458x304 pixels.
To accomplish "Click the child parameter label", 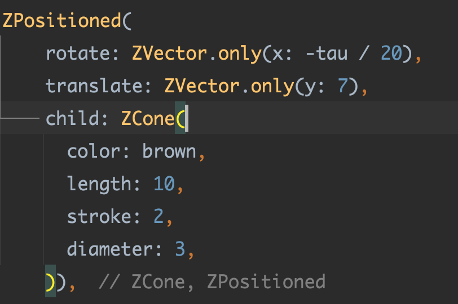I will pyautogui.click(x=73, y=118).
